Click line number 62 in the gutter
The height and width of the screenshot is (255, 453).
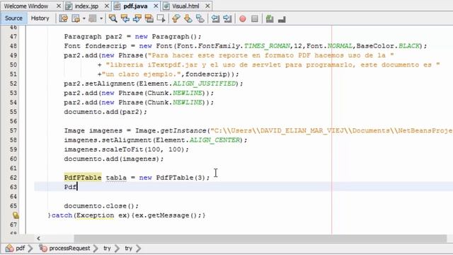pyautogui.click(x=13, y=178)
